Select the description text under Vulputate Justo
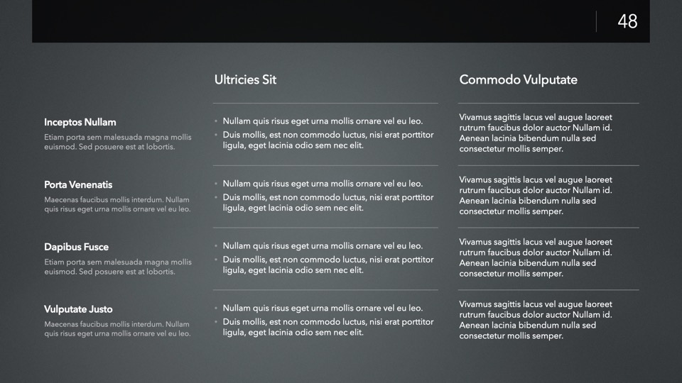The image size is (682, 383). click(117, 328)
